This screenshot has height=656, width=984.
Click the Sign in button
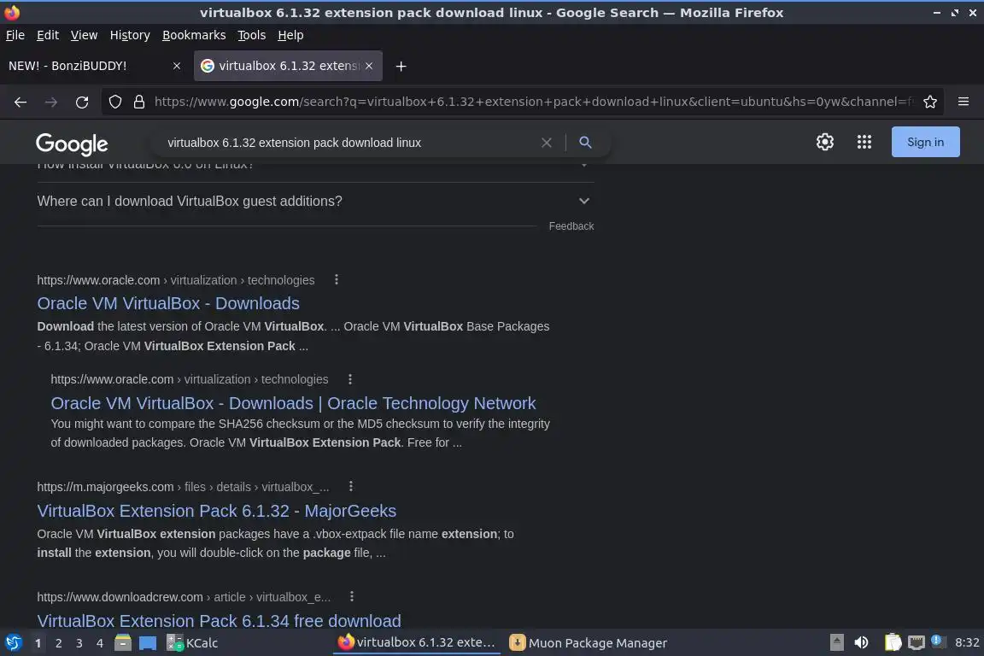coord(926,142)
